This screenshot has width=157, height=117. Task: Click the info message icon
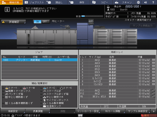coord(7,10)
